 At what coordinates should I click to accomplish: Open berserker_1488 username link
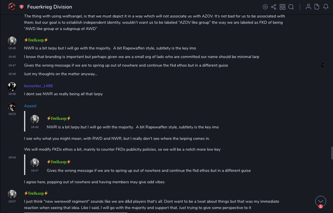(38, 86)
